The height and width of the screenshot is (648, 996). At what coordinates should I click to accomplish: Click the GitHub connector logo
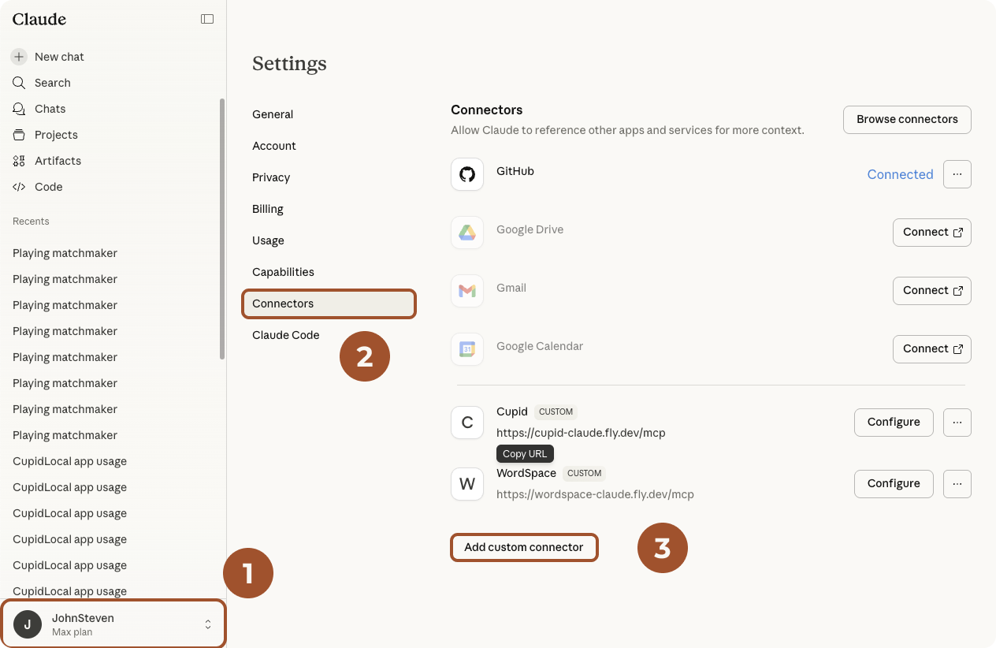pyautogui.click(x=467, y=174)
